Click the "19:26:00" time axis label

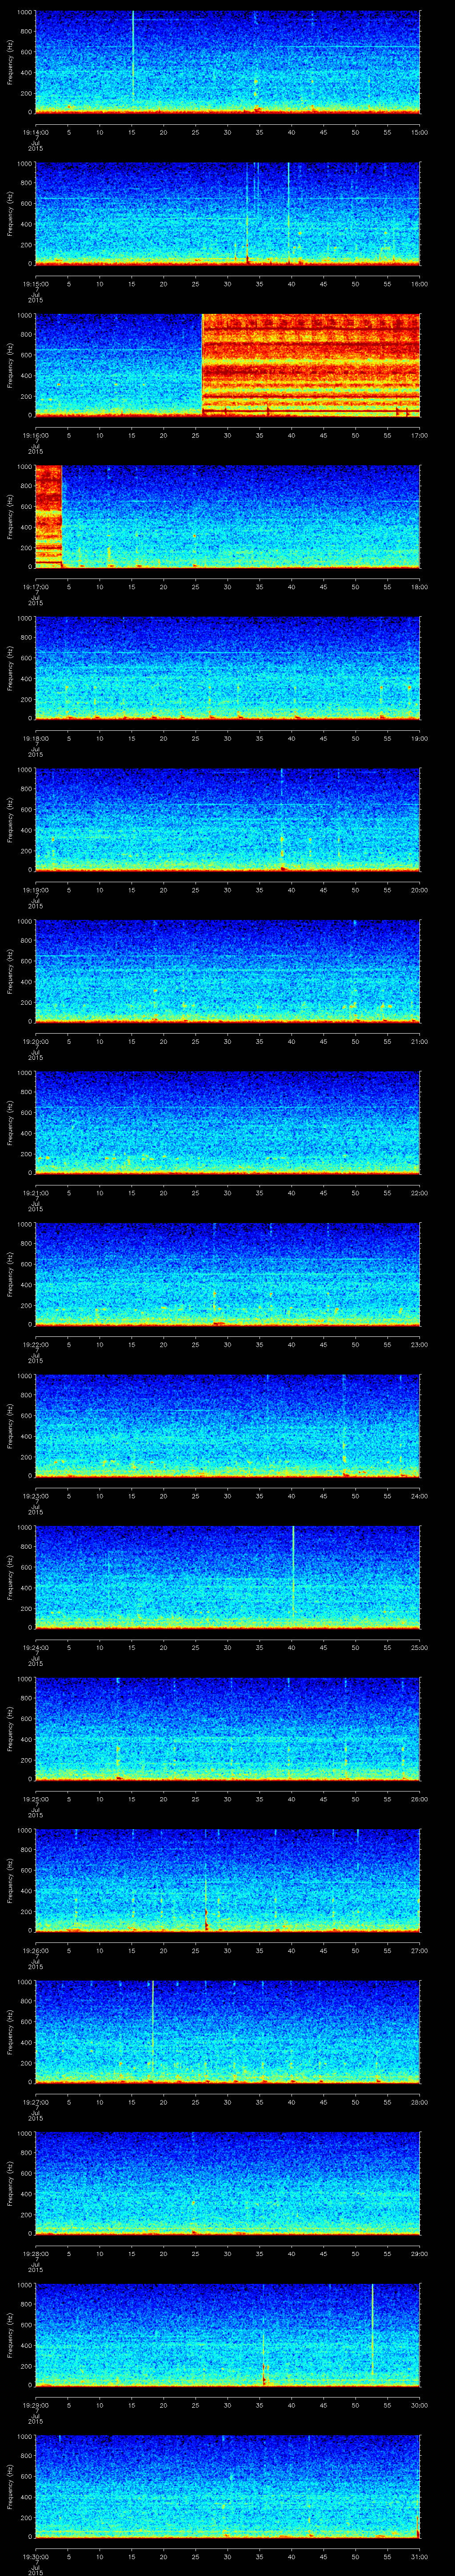[35, 1951]
